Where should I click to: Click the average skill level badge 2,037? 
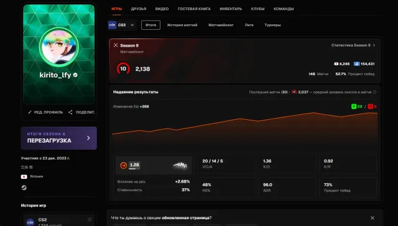(x=294, y=92)
